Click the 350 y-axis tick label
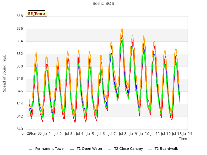The height and width of the screenshot is (155, 207). [x=20, y=66]
